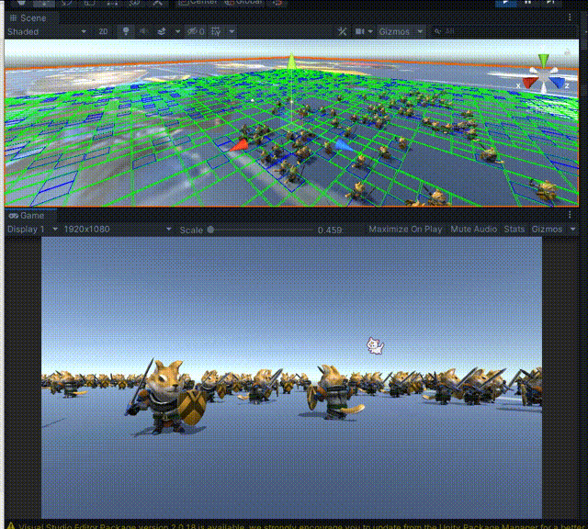Screen dimensions: 588x529
Task: Open Scene Gizmos dropdown arrow
Action: pyautogui.click(x=421, y=31)
